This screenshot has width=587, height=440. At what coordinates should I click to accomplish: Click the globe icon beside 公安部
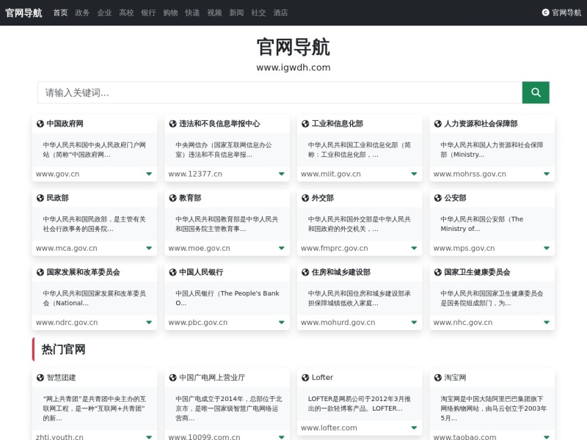[x=437, y=198]
